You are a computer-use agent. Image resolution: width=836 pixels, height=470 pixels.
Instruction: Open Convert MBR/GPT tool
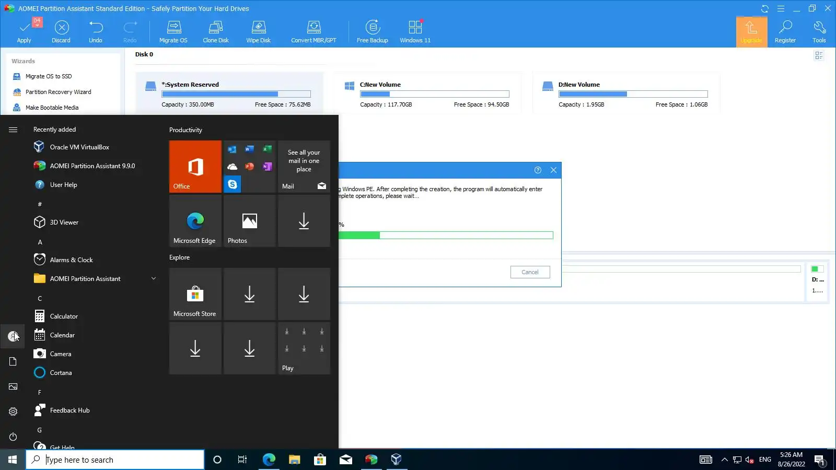tap(314, 32)
